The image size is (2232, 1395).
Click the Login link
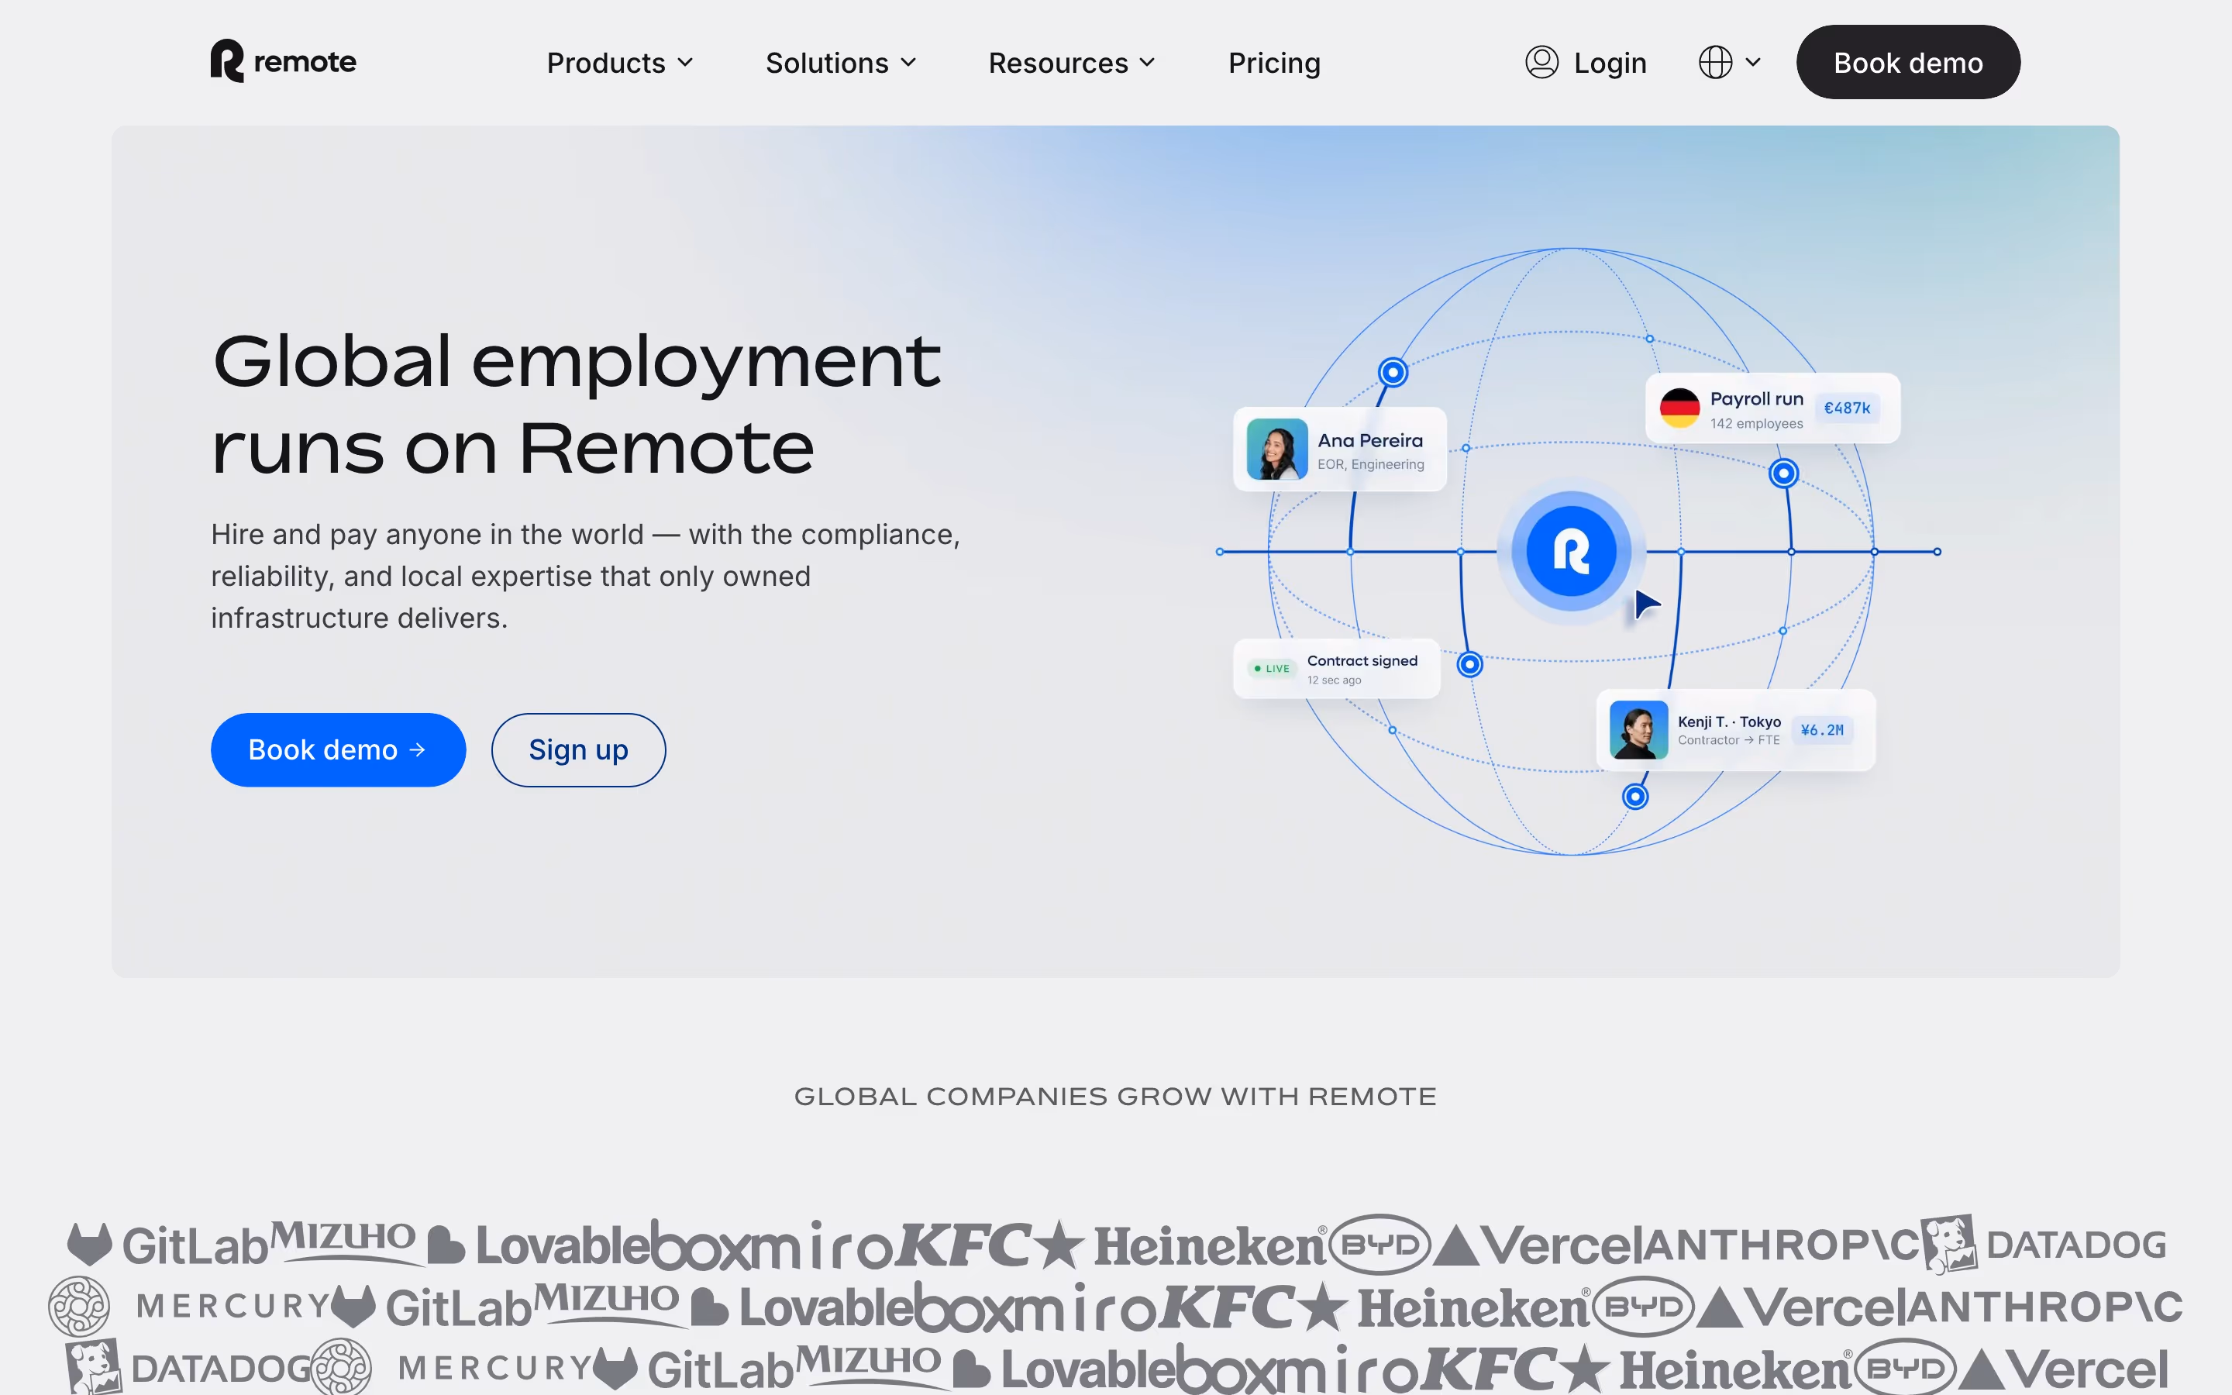click(x=1610, y=63)
